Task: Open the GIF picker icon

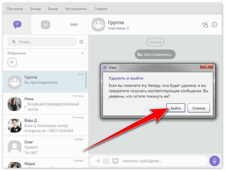Action: pos(106,161)
